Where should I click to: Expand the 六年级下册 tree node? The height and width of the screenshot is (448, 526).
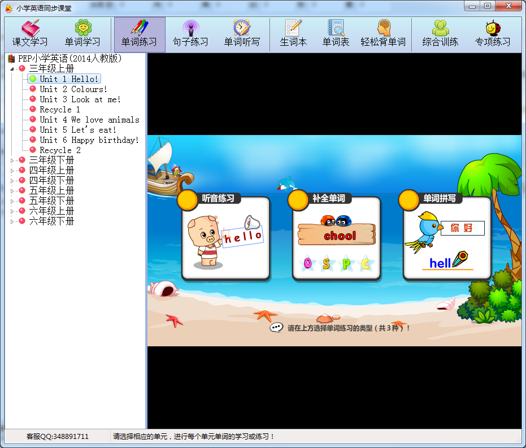pyautogui.click(x=12, y=221)
